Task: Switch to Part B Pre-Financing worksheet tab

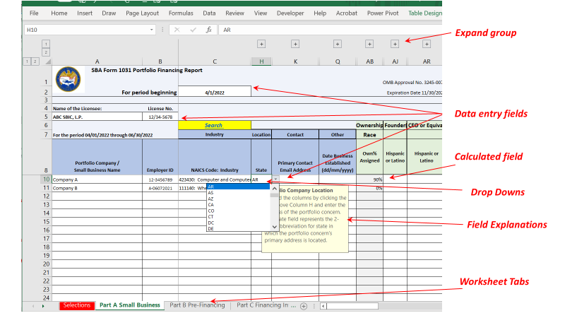Action: [197, 305]
